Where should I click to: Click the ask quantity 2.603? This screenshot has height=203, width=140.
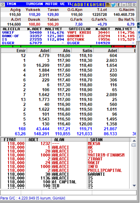click(x=112, y=61)
